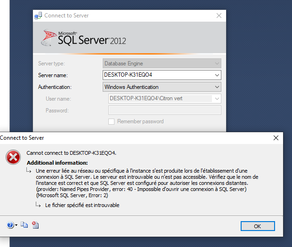292x247 pixels.
Task: Click the Password input field
Action: click(x=165, y=110)
